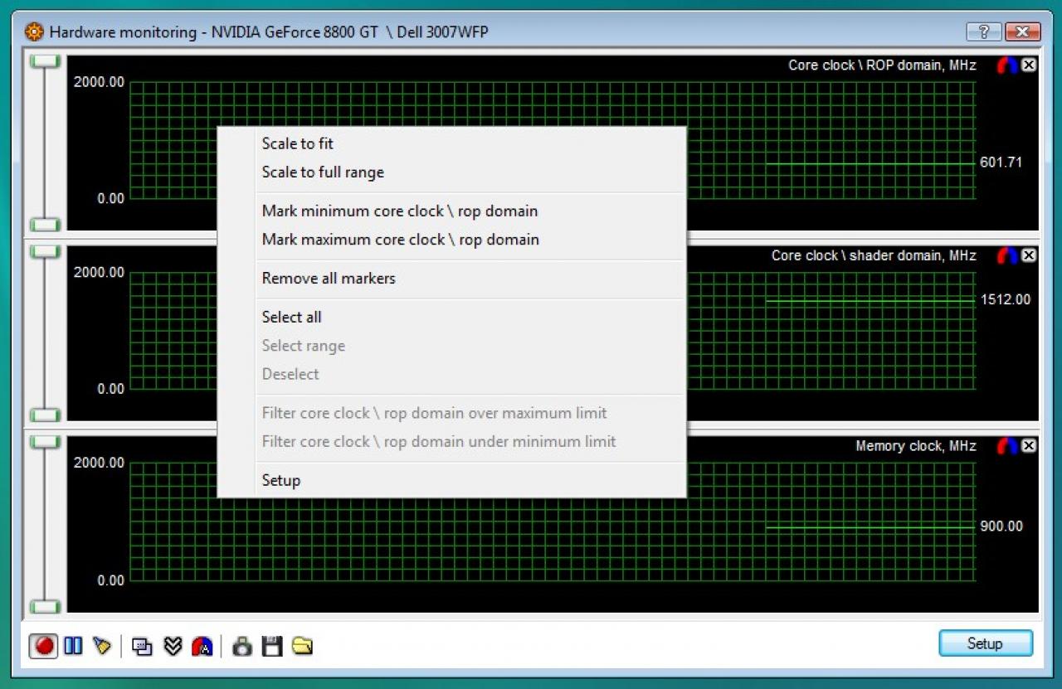Save the log using the floppy disk icon
Image resolution: width=1062 pixels, height=689 pixels.
[x=272, y=646]
